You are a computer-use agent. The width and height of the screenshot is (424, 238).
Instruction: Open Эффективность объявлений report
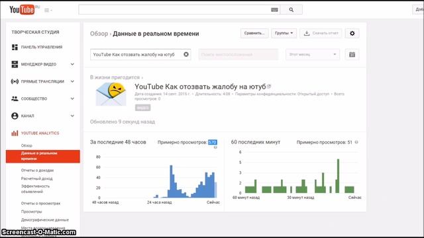point(35,189)
